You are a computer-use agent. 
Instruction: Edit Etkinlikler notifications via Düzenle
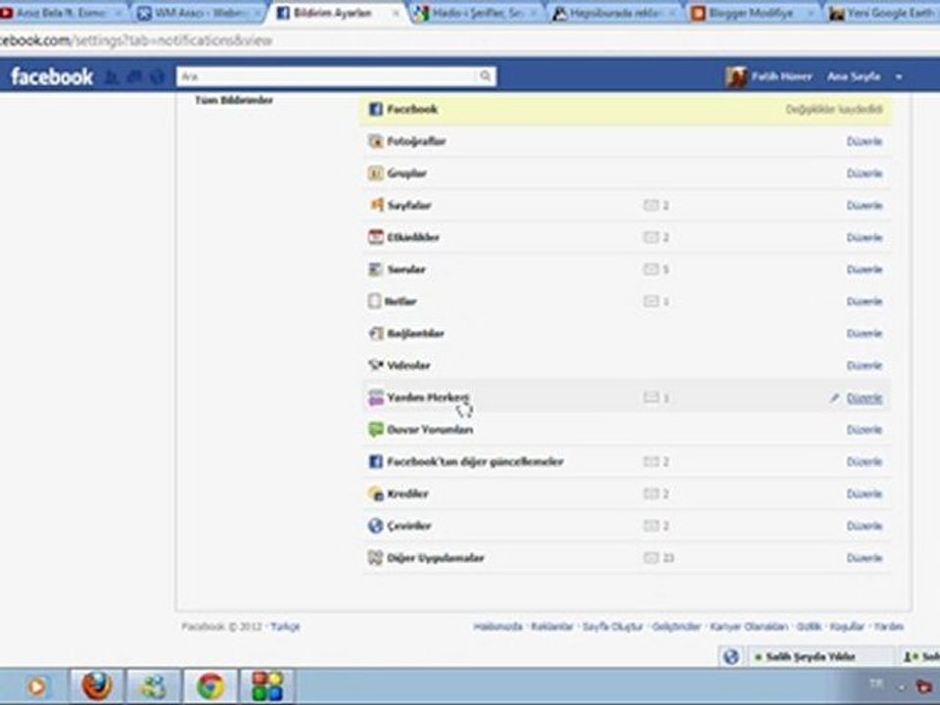click(x=864, y=237)
